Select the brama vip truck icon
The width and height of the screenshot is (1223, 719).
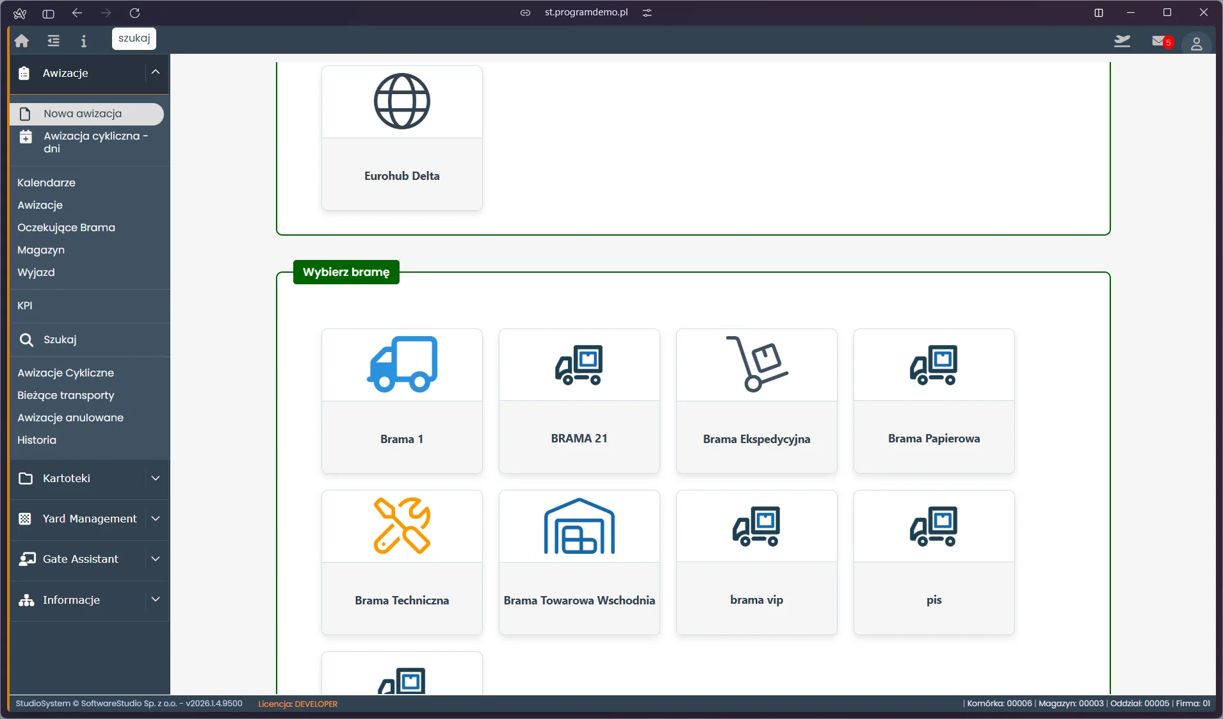pyautogui.click(x=757, y=526)
